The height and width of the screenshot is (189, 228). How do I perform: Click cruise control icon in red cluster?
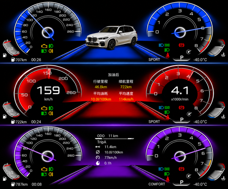coord(189,114)
